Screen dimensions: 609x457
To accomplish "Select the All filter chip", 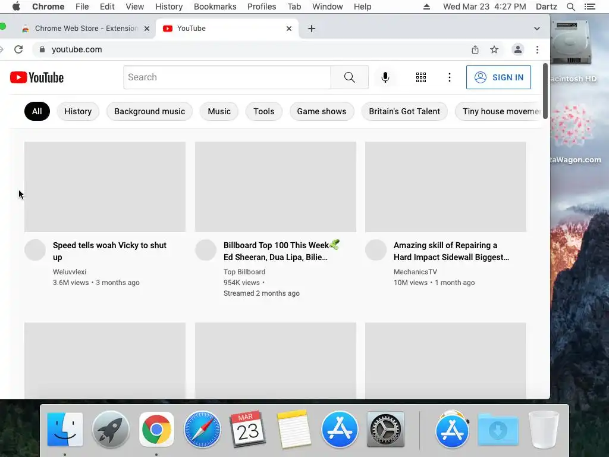I will click(x=37, y=111).
